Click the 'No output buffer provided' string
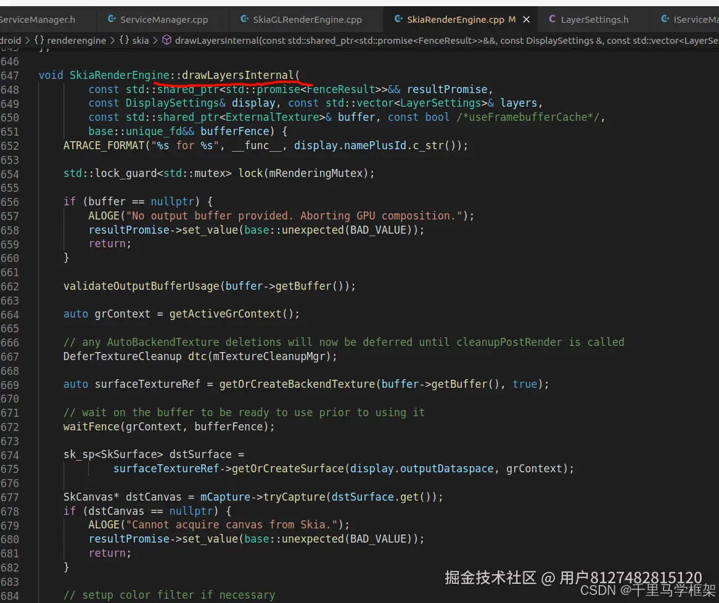This screenshot has height=603, width=719. point(294,216)
